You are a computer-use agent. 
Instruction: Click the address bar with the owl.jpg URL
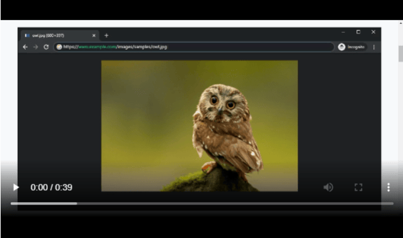[194, 47]
